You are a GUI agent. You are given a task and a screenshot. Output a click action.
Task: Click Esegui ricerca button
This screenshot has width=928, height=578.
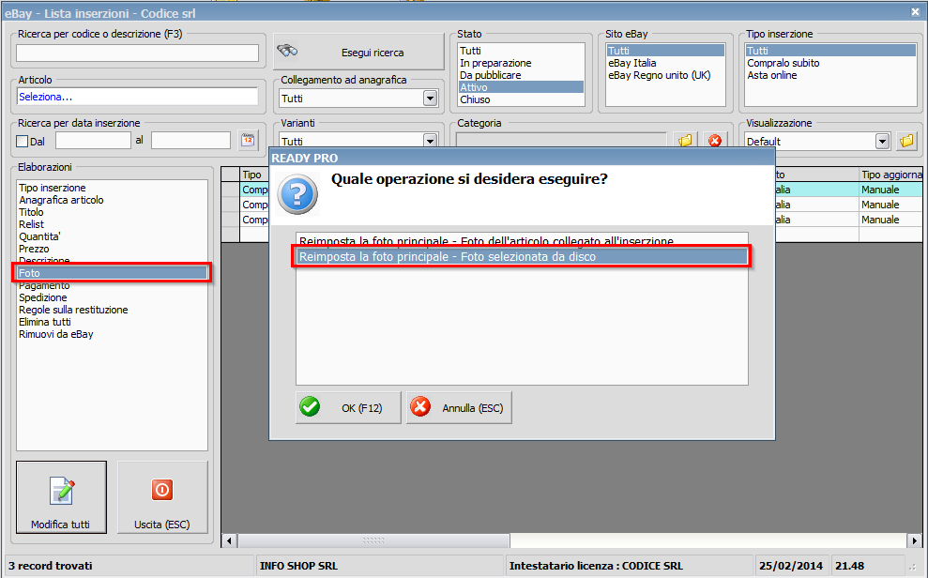tap(358, 52)
